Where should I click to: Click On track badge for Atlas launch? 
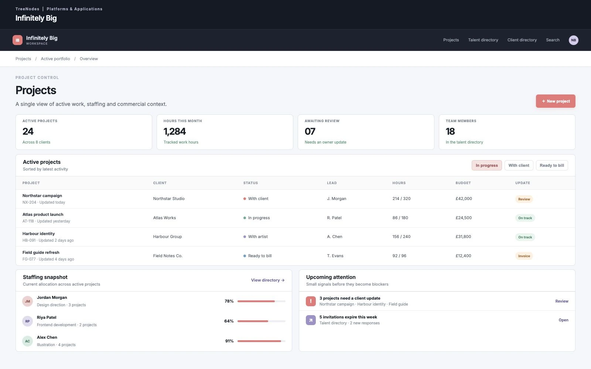coord(525,218)
